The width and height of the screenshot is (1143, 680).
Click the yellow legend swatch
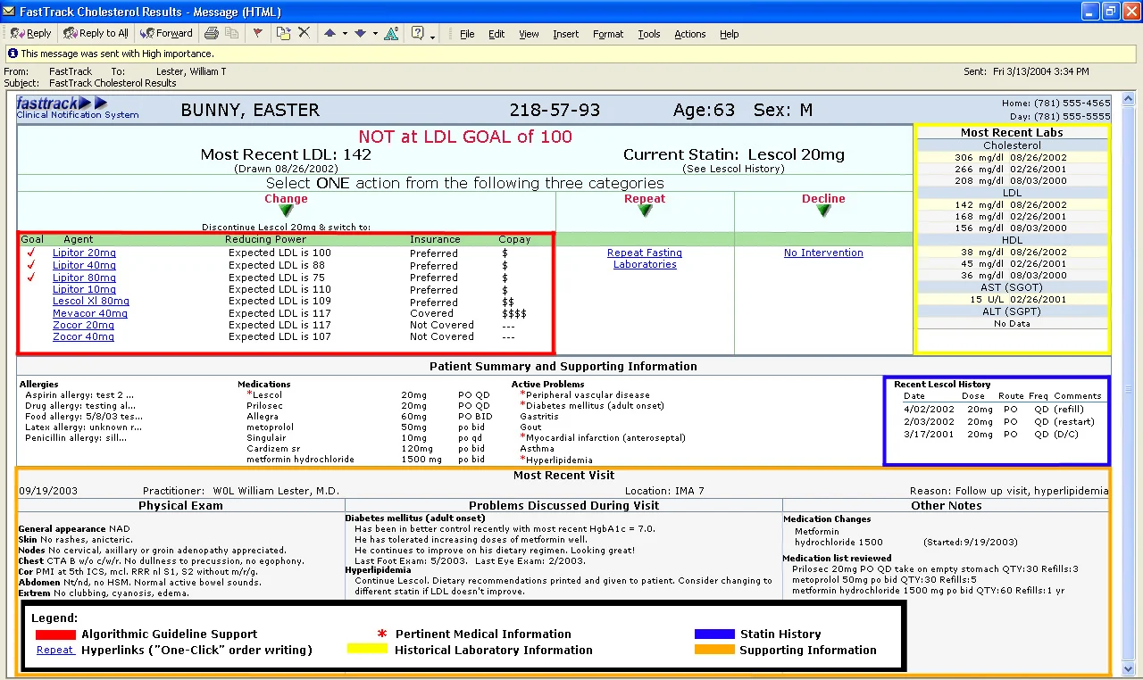tap(366, 651)
